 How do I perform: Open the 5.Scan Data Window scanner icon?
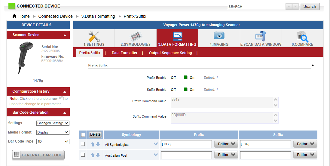click(261, 38)
